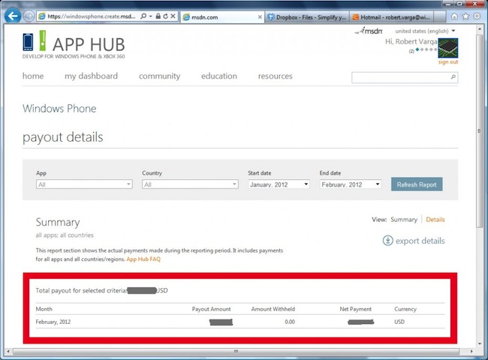Viewport: 488px width, 360px height.
Task: Click the export details link
Action: tap(420, 241)
